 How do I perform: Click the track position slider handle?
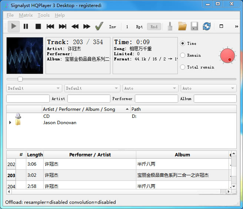click(x=20, y=79)
